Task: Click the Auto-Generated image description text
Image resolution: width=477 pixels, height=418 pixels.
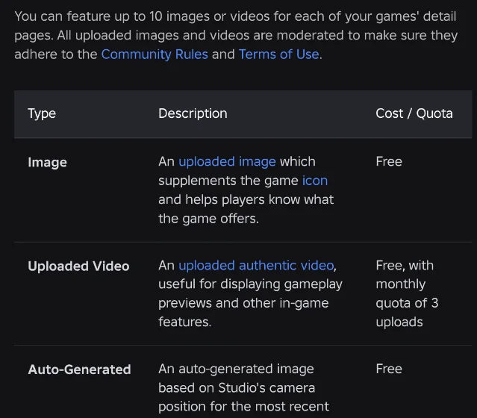Action: [243, 388]
